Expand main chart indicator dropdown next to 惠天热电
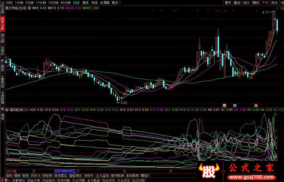This screenshot has width=284, height=182. (29, 8)
